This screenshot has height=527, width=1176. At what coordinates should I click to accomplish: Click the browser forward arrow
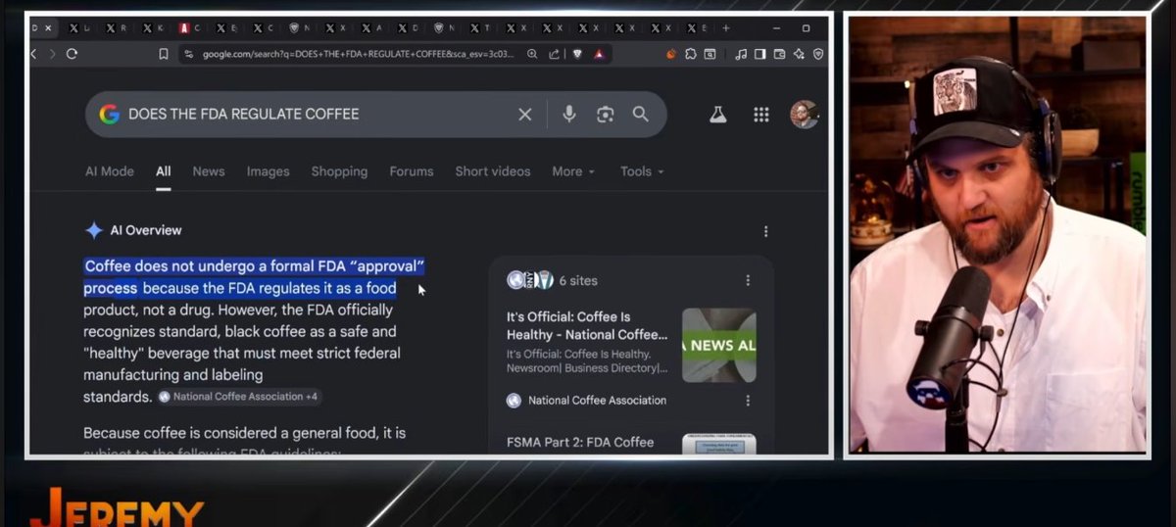[x=53, y=54]
